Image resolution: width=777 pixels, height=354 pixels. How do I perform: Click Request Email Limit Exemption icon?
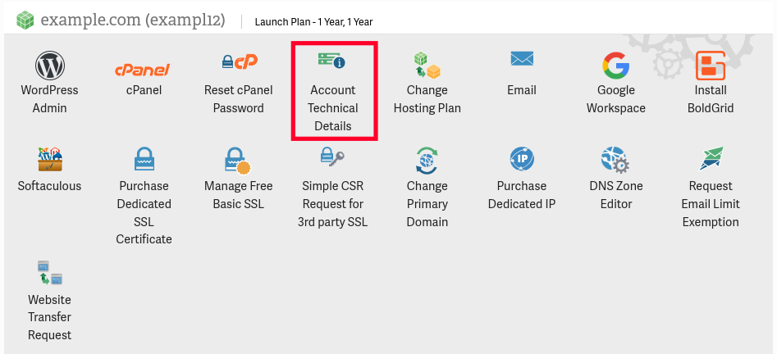(x=711, y=159)
